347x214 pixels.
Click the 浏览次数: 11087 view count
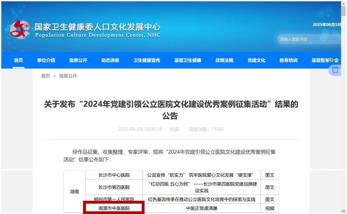[x=207, y=129]
